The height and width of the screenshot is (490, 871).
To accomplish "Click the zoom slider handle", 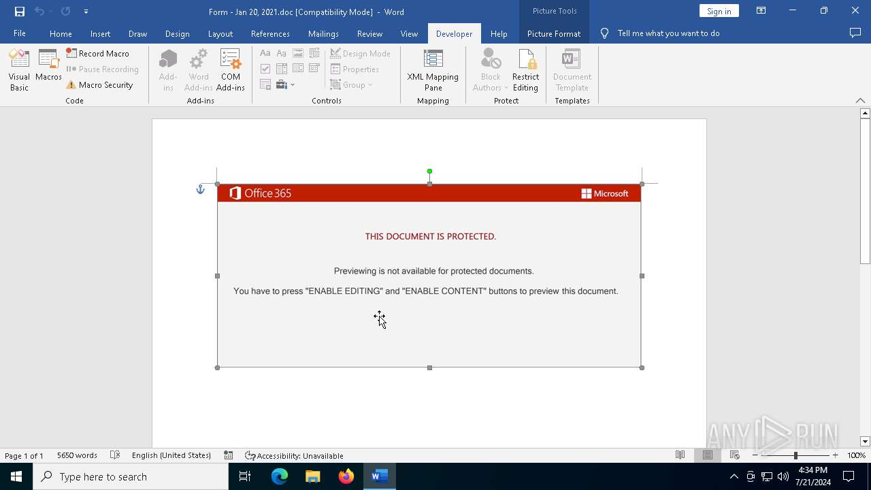I will click(x=795, y=455).
